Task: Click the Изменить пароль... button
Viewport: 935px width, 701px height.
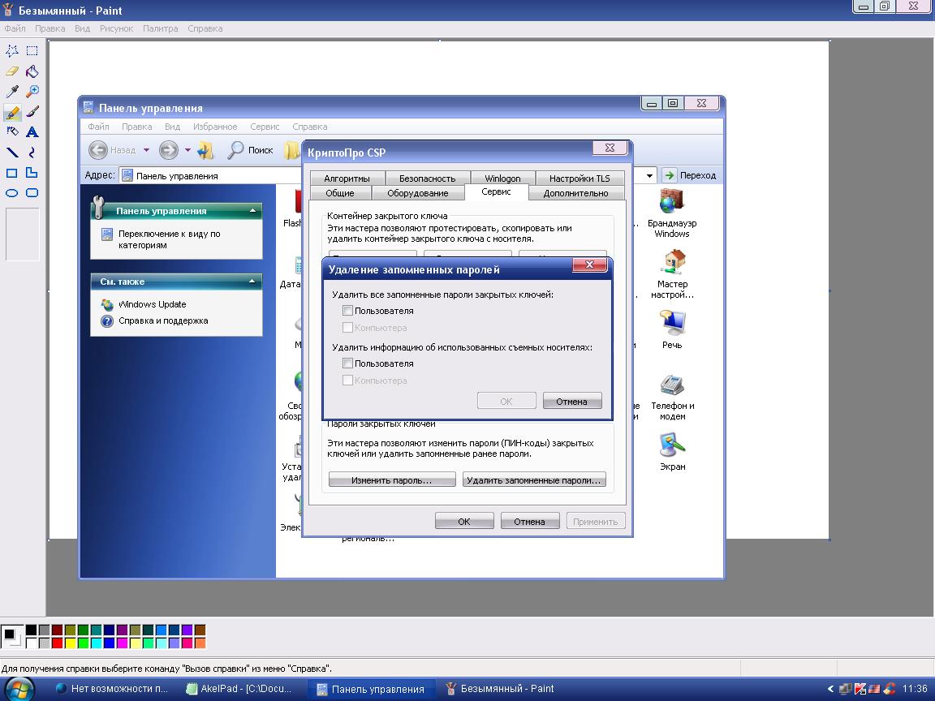Action: [391, 480]
